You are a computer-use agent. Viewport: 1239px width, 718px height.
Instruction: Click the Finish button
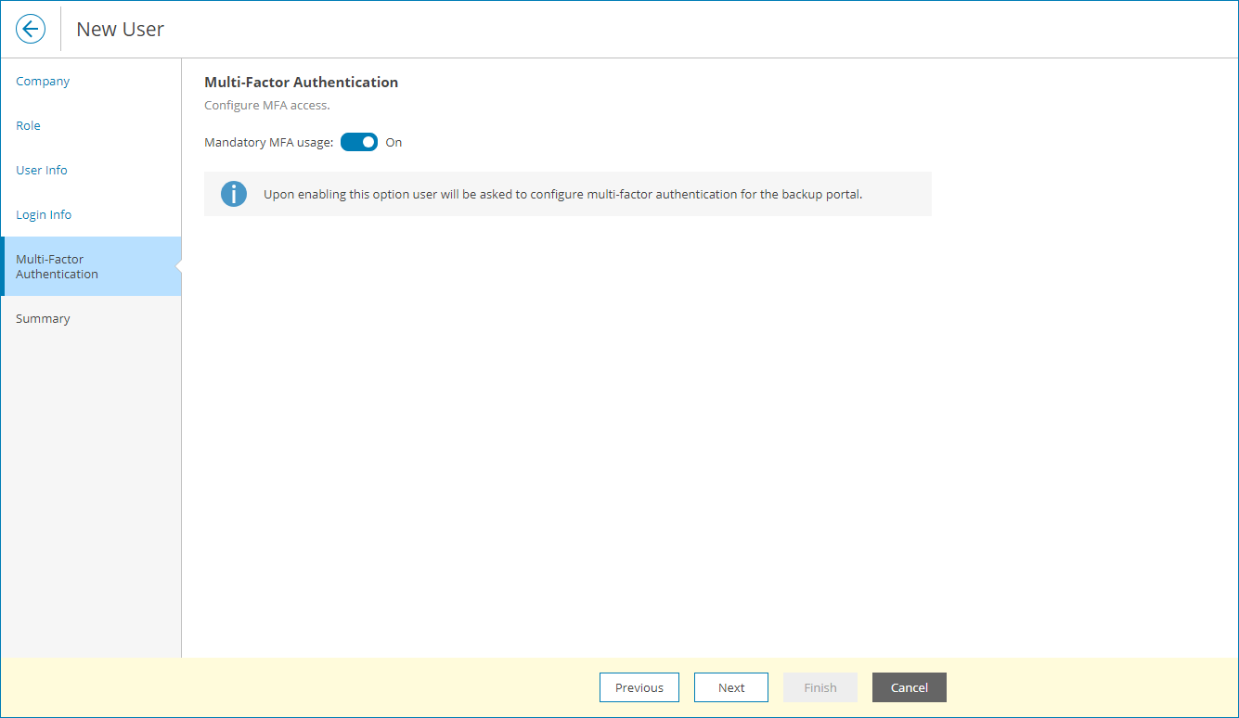820,687
